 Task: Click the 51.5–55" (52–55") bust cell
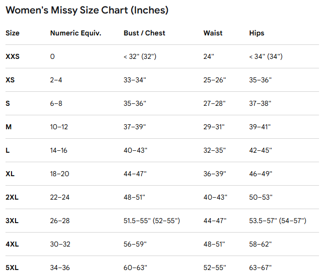[152, 221]
